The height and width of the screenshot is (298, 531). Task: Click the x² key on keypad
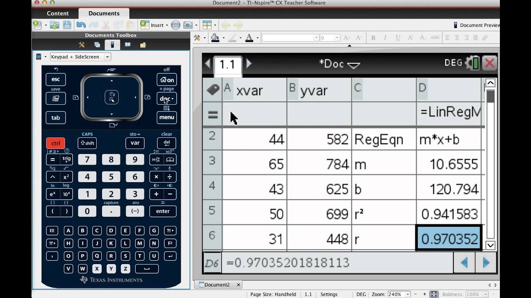click(x=66, y=177)
